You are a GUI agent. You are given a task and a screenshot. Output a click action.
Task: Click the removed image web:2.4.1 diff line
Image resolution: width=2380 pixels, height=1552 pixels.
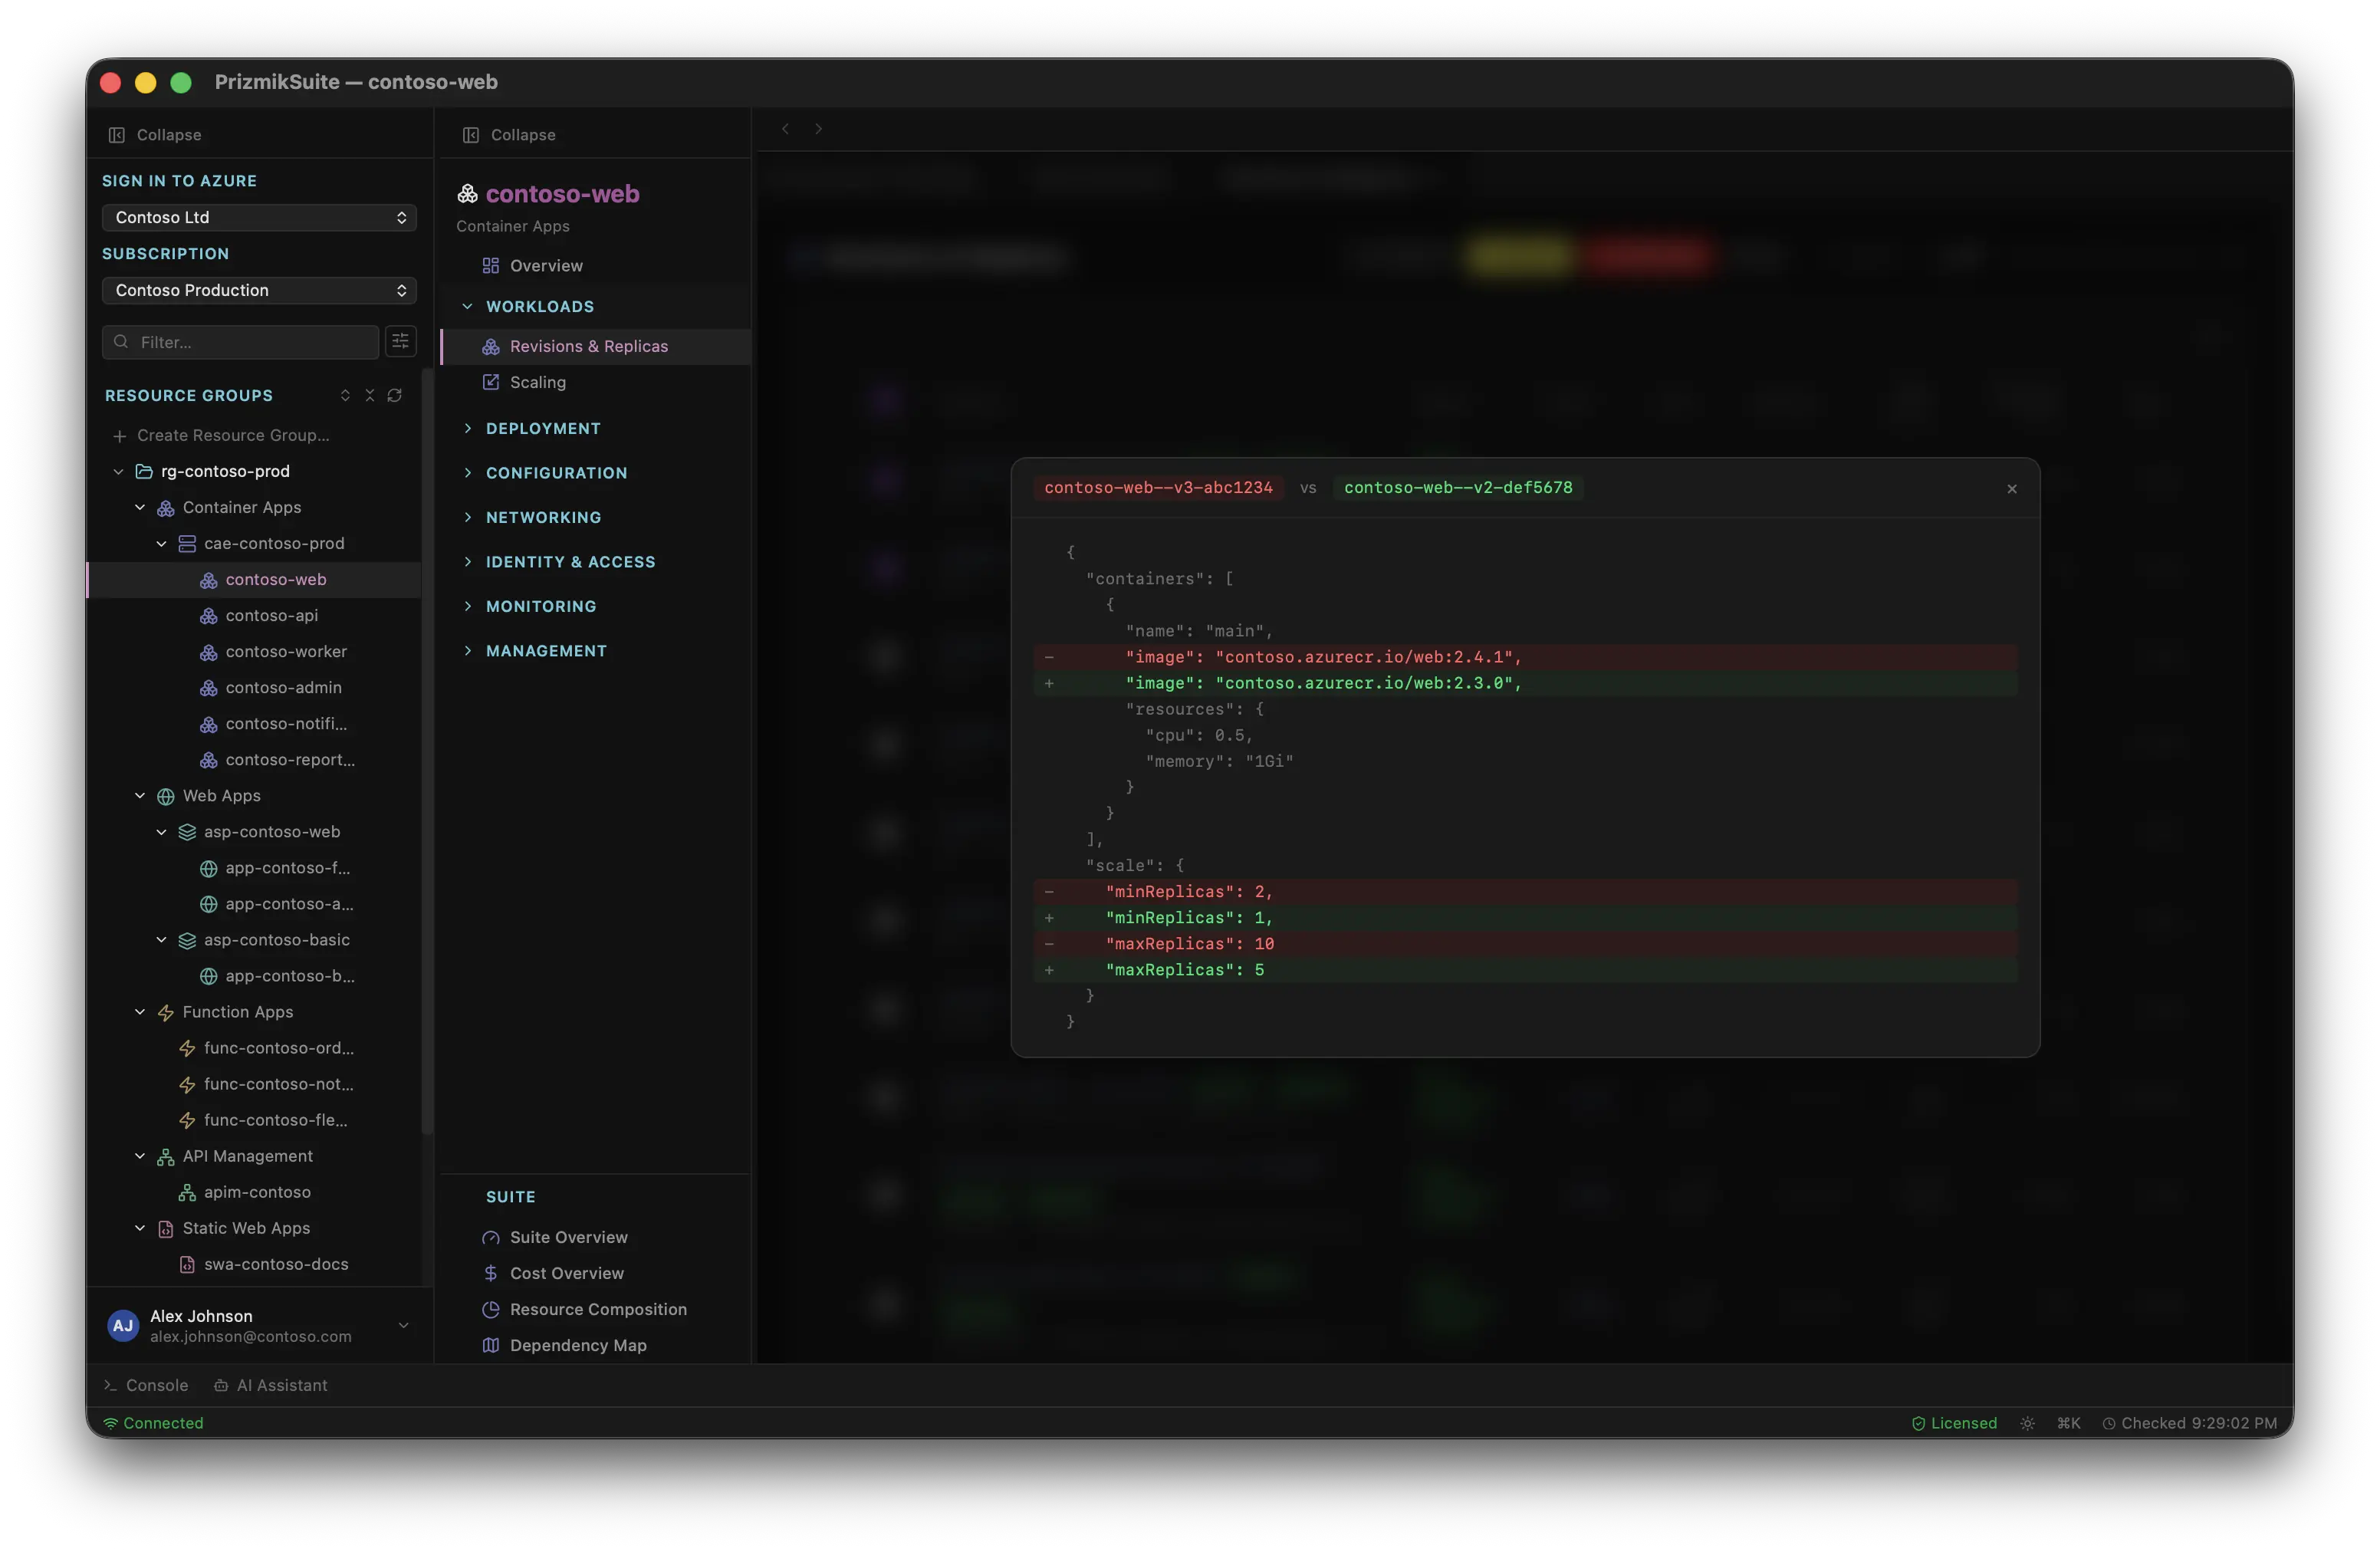point(1525,657)
